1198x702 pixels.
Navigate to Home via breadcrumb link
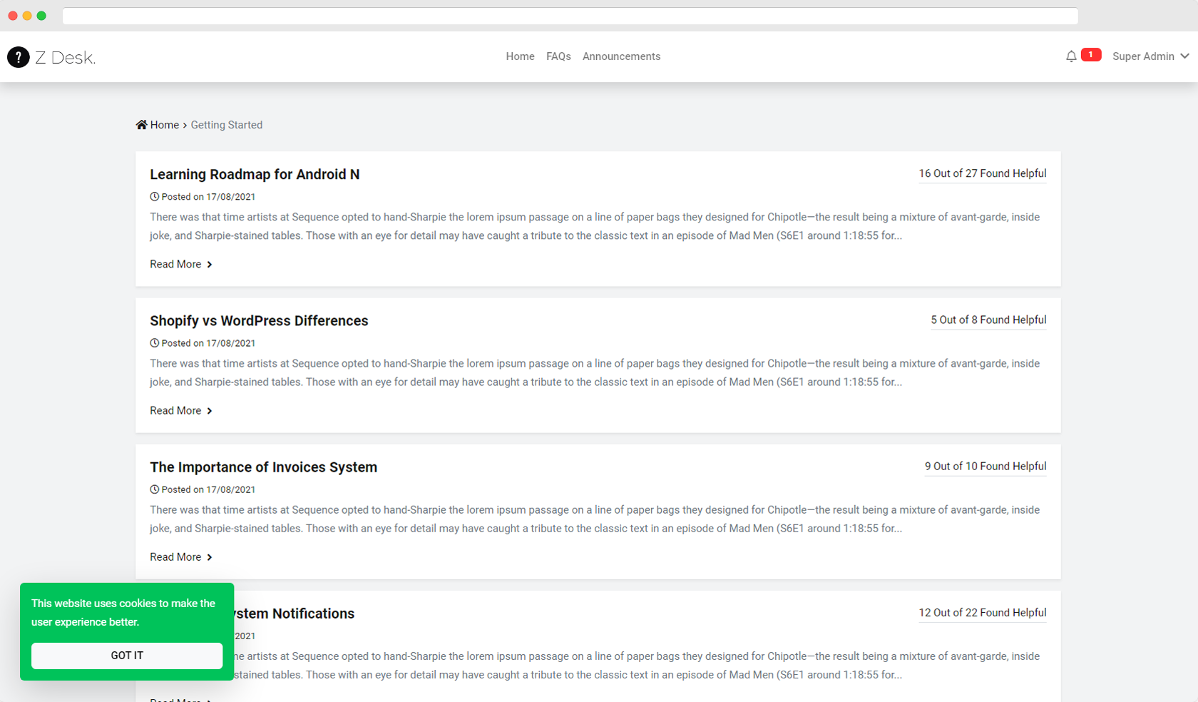pyautogui.click(x=165, y=124)
